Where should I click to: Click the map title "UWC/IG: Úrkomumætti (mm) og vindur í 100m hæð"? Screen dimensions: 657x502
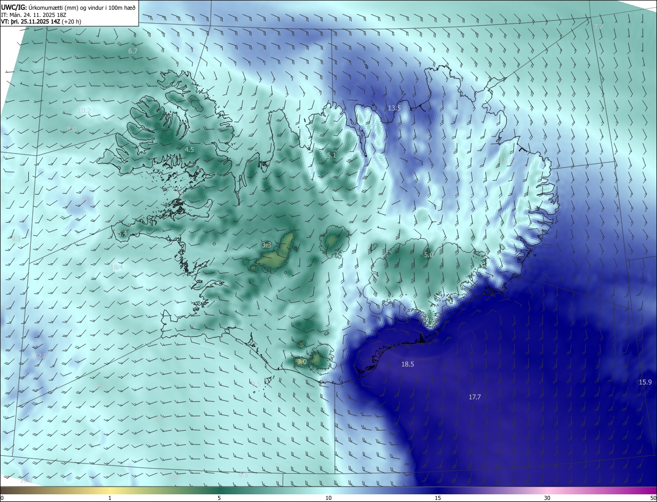point(68,7)
